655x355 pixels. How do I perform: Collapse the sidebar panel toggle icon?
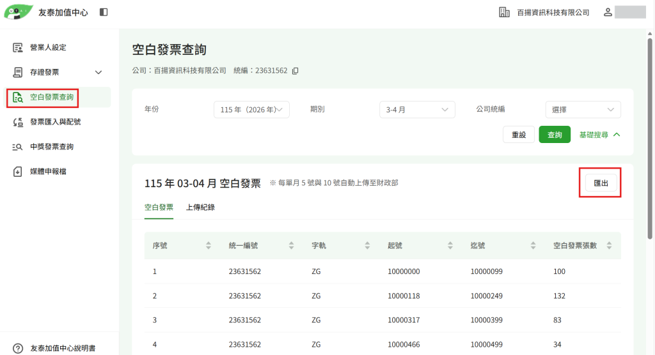tap(104, 13)
